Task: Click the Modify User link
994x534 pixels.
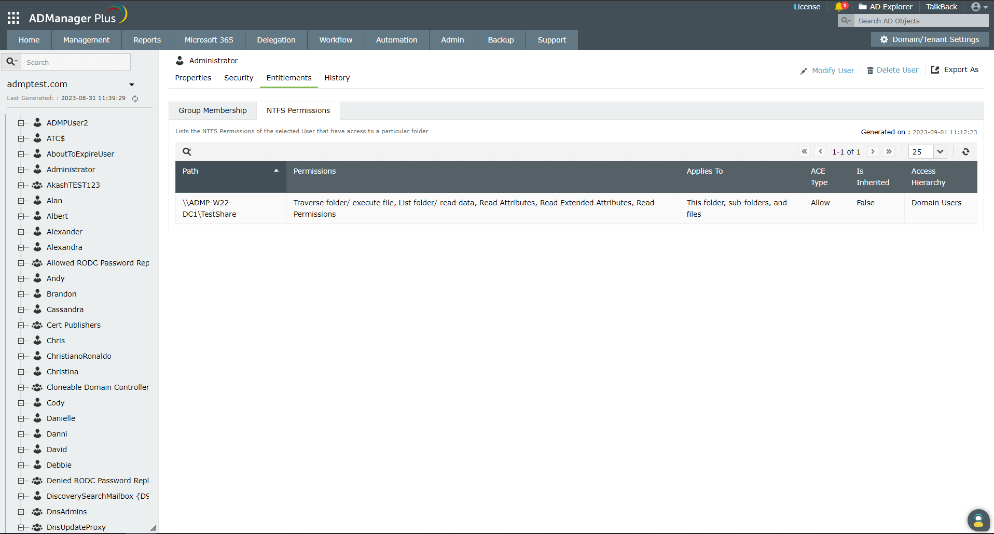Action: pos(827,71)
